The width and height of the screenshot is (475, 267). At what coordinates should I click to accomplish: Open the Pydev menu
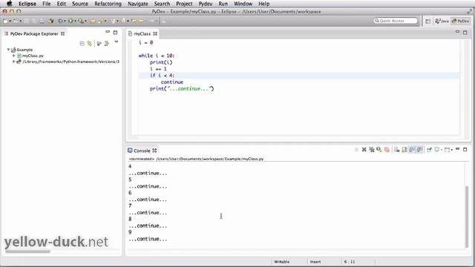tap(206, 4)
